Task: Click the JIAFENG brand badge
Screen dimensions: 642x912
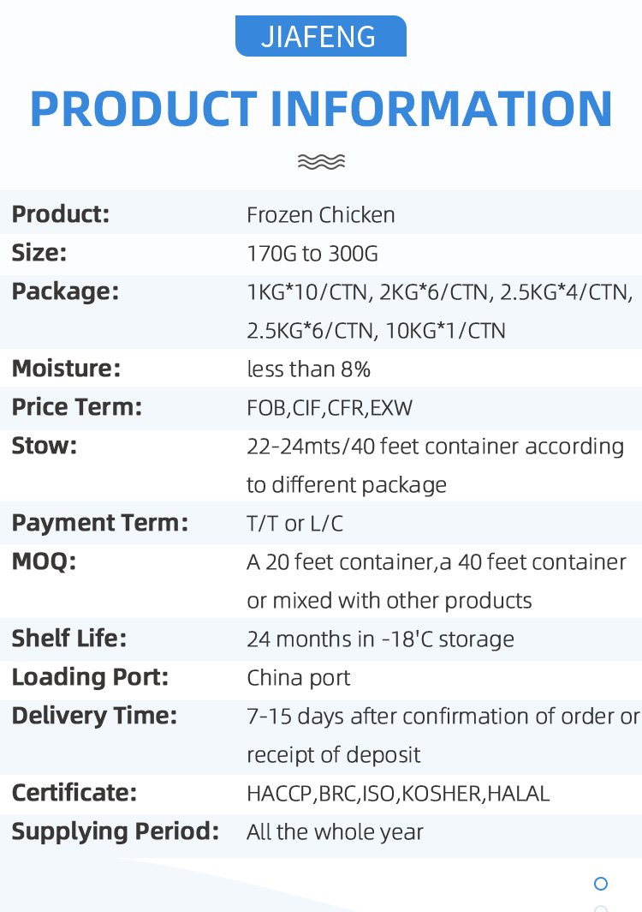Action: (320, 37)
